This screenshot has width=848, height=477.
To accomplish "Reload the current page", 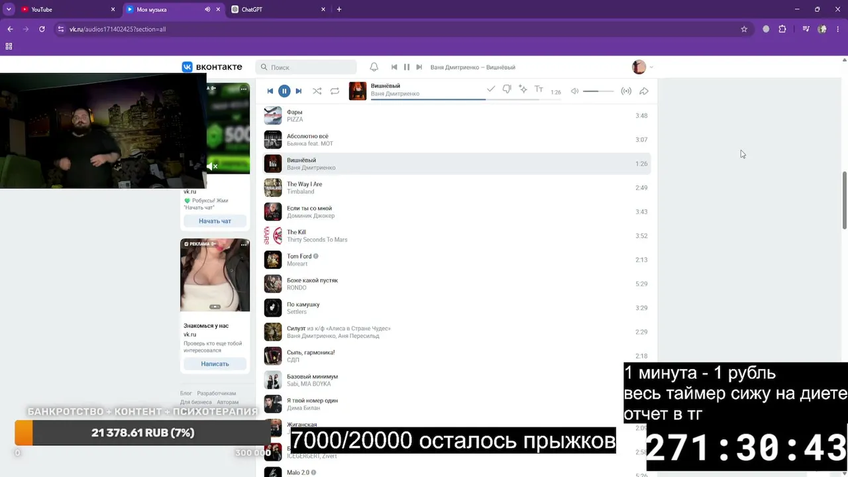I will (42, 29).
